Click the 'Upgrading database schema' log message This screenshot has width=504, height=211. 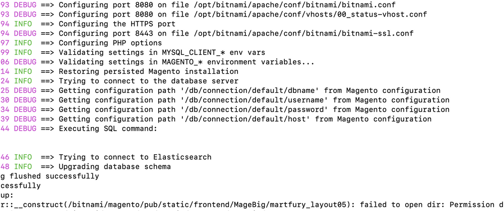coord(115,167)
